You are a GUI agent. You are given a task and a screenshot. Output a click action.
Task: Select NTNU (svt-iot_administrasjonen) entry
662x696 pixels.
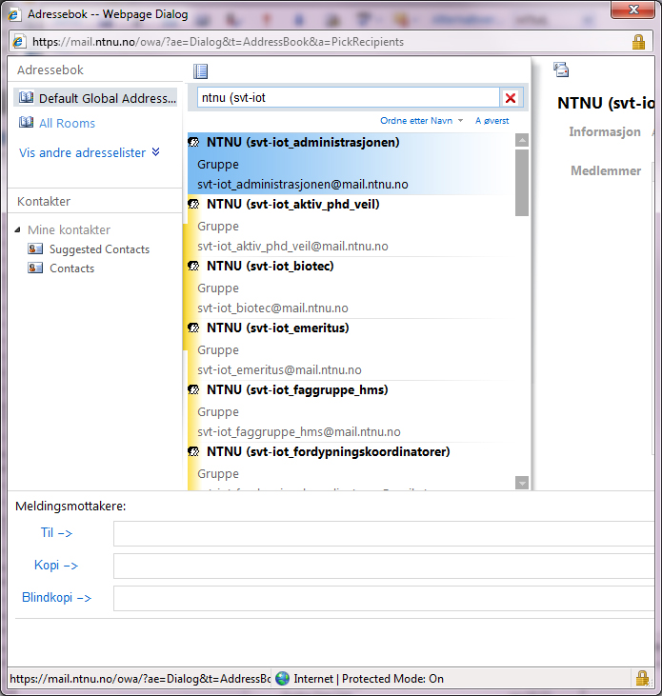(351, 164)
